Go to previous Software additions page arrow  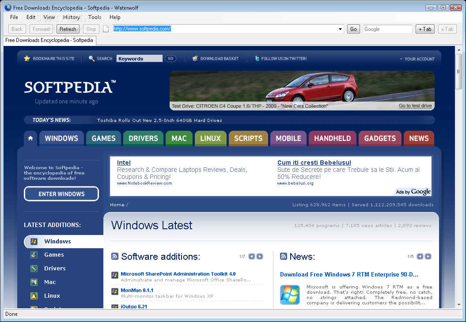[x=252, y=256]
